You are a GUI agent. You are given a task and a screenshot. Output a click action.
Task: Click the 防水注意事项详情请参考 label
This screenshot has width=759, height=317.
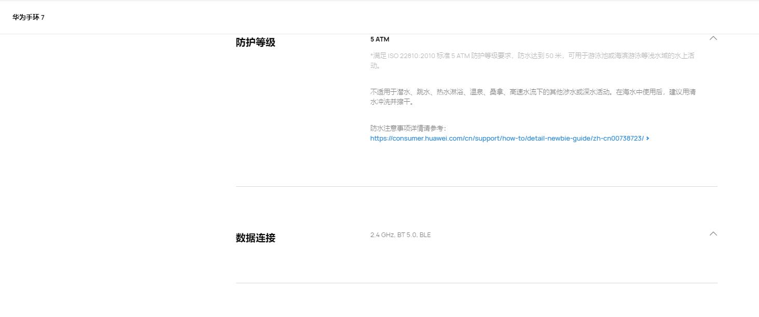[x=408, y=129]
